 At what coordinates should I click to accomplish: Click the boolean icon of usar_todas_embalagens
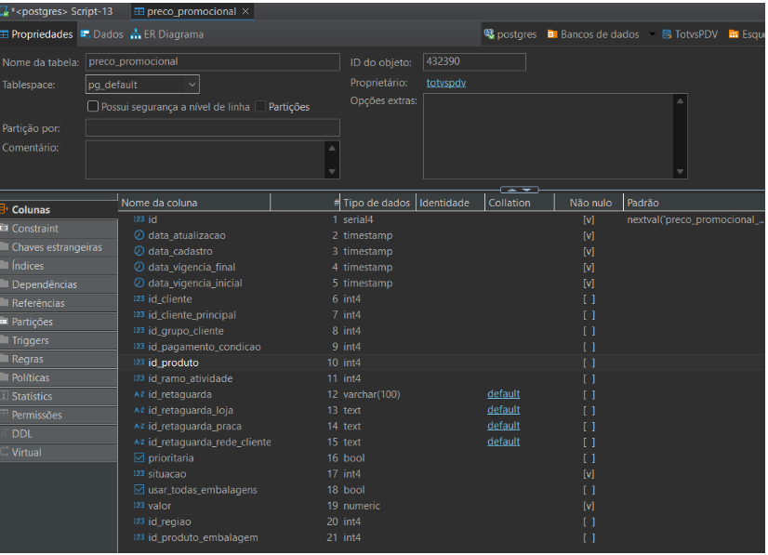click(139, 489)
